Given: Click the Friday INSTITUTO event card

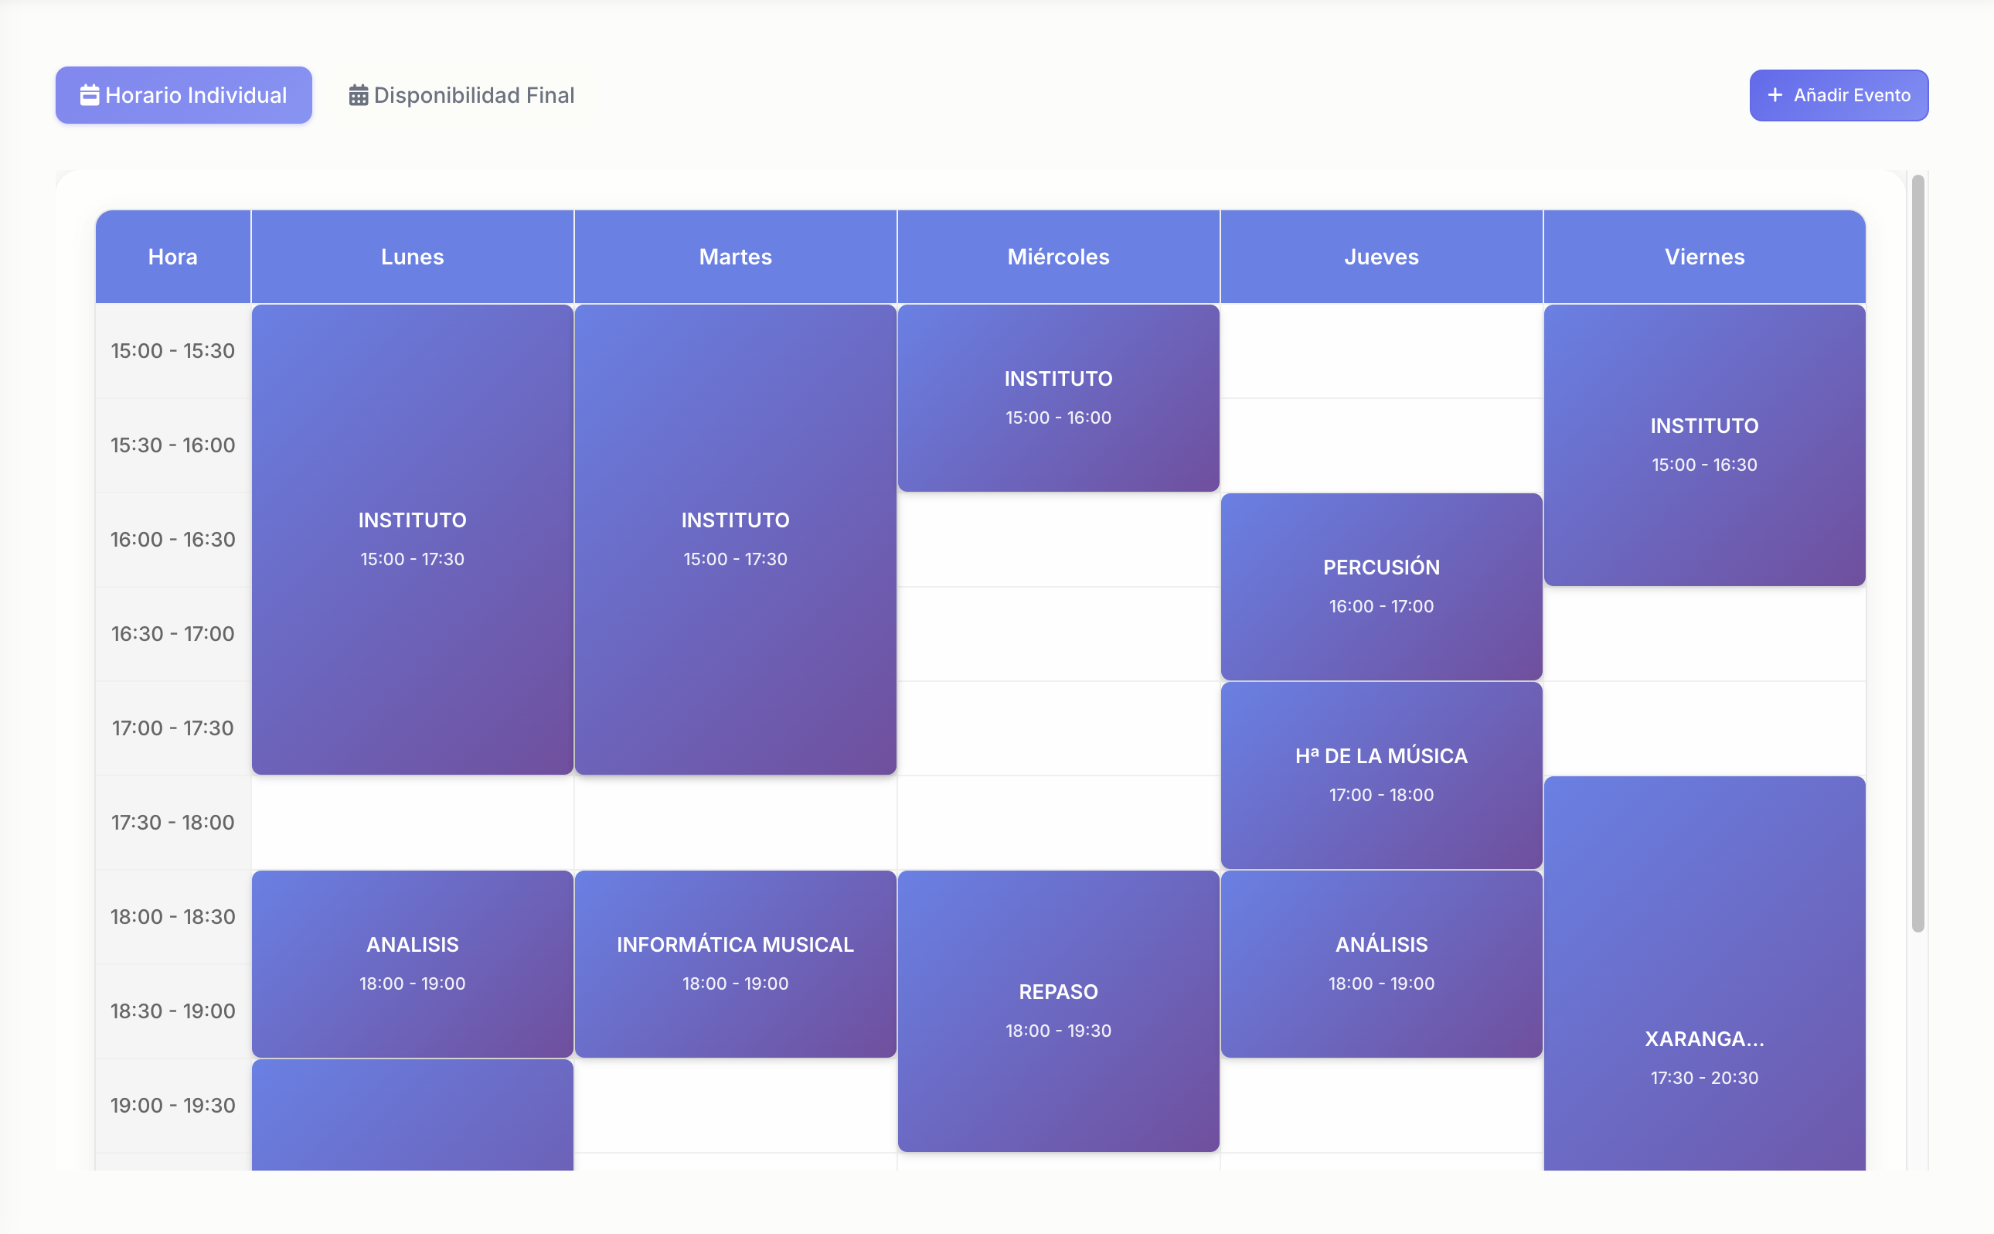Looking at the screenshot, I should 1703,444.
